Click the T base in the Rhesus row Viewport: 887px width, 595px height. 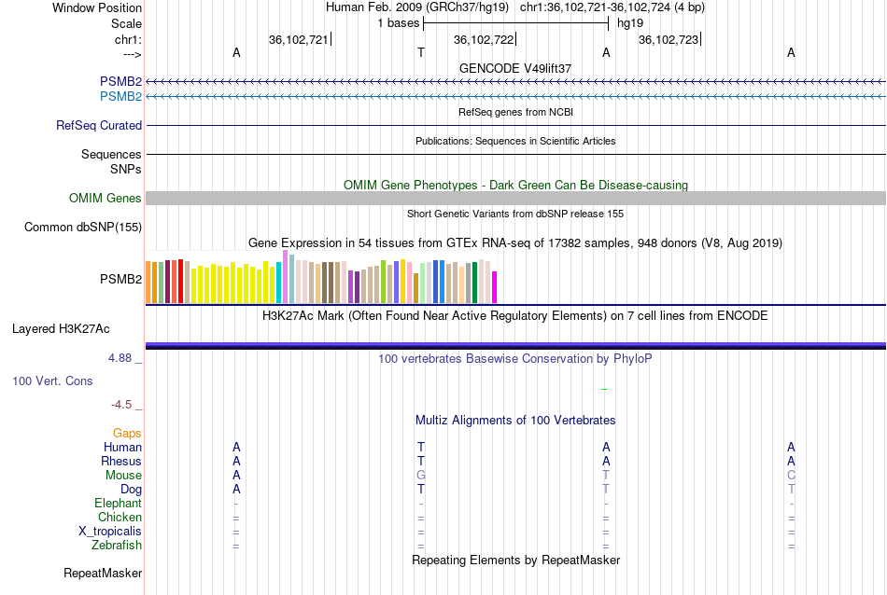pyautogui.click(x=421, y=461)
